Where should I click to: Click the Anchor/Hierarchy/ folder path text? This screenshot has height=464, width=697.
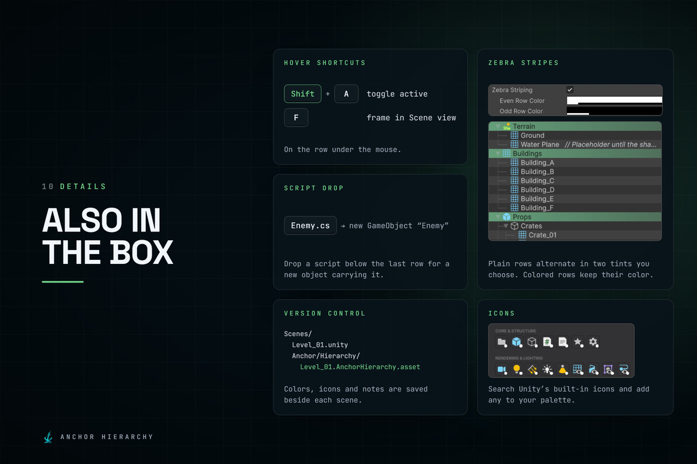tap(326, 356)
